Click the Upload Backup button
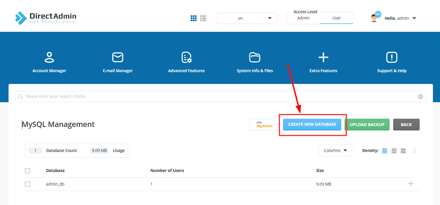The width and height of the screenshot is (440, 205). coord(367,125)
